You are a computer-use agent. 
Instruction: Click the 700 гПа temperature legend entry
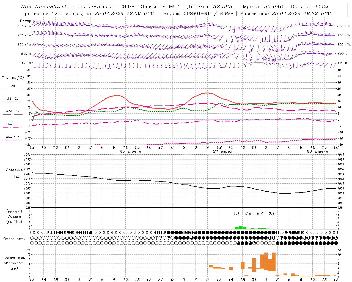click(x=13, y=124)
